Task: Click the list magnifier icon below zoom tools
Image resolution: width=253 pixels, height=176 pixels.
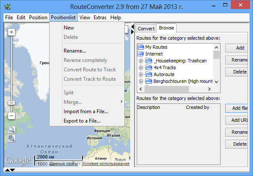Action: pyautogui.click(x=12, y=138)
